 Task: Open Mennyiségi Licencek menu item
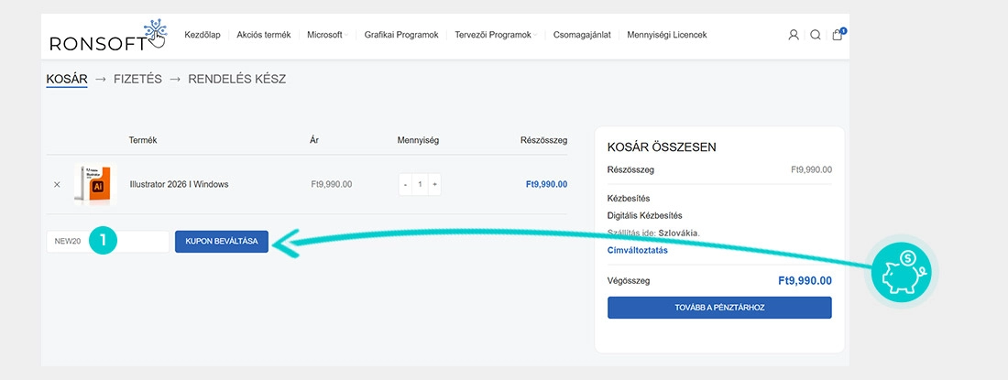(666, 35)
